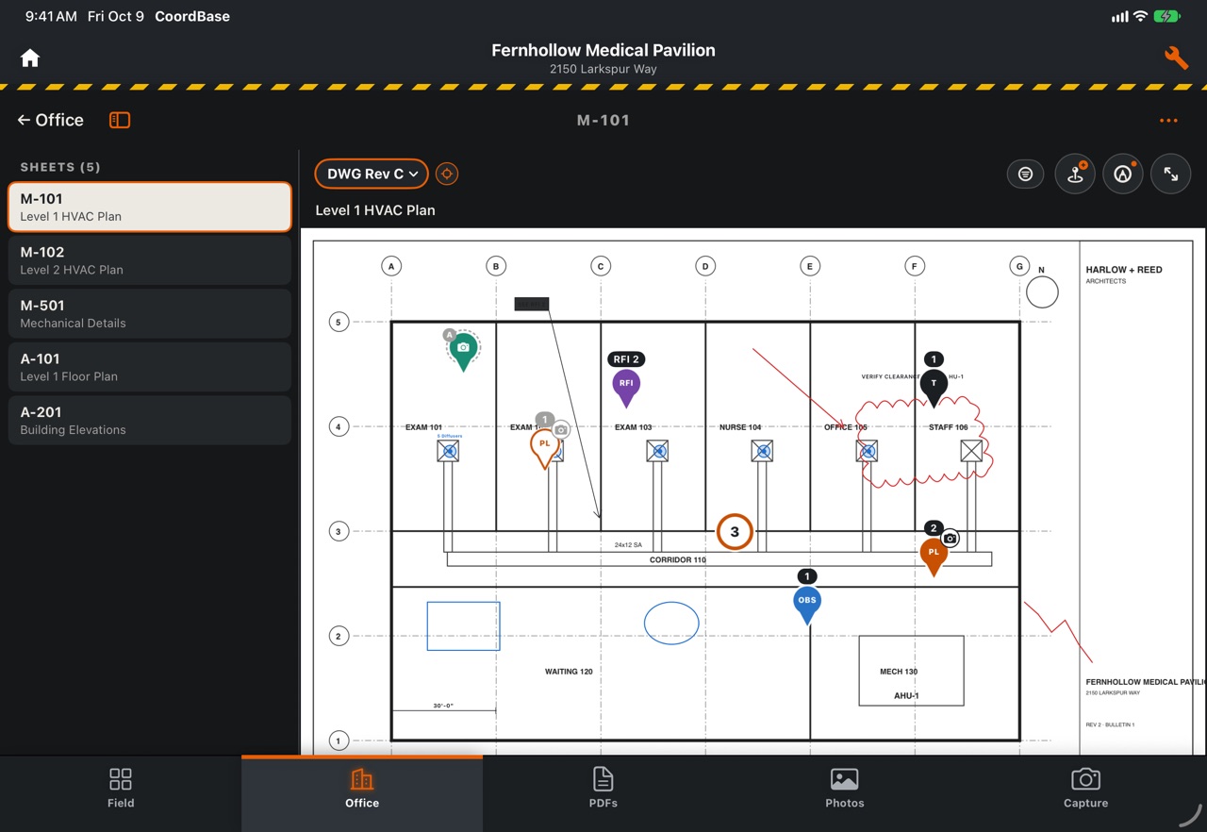
Task: Switch to the Field tab
Action: click(x=121, y=789)
